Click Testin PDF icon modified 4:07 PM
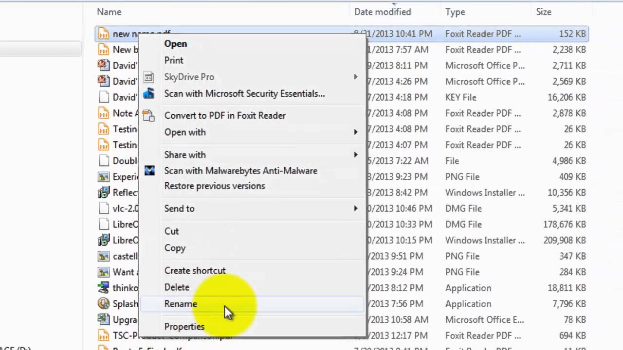This screenshot has height=350, width=623. [x=104, y=145]
